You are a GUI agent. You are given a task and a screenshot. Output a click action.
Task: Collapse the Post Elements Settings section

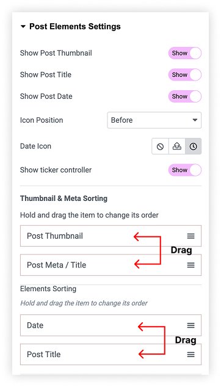23,26
